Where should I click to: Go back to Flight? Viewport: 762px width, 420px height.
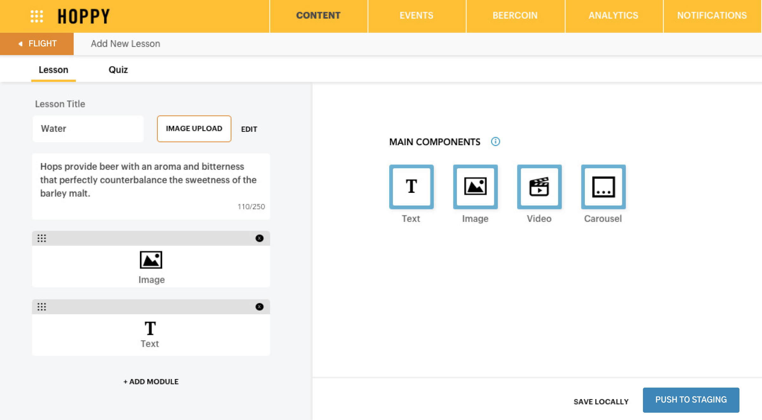coord(37,44)
